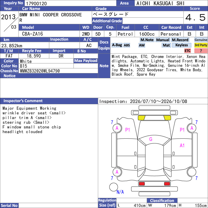208x208 pixels.
Task: Click the right yellow headlight in diagram
Action: pyautogui.click(x=167, y=118)
